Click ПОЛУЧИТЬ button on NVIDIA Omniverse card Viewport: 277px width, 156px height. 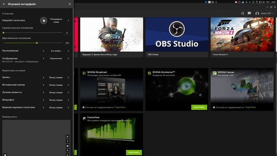point(199,107)
